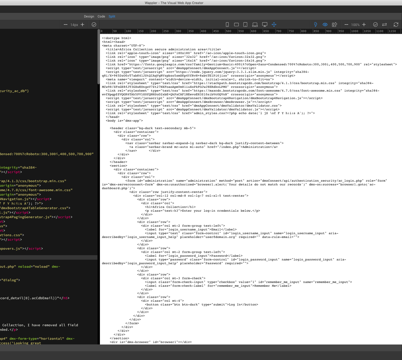Viewport: 402px width, 360px height.
Task: Select the laptop viewport size icon
Action: pos(255,25)
